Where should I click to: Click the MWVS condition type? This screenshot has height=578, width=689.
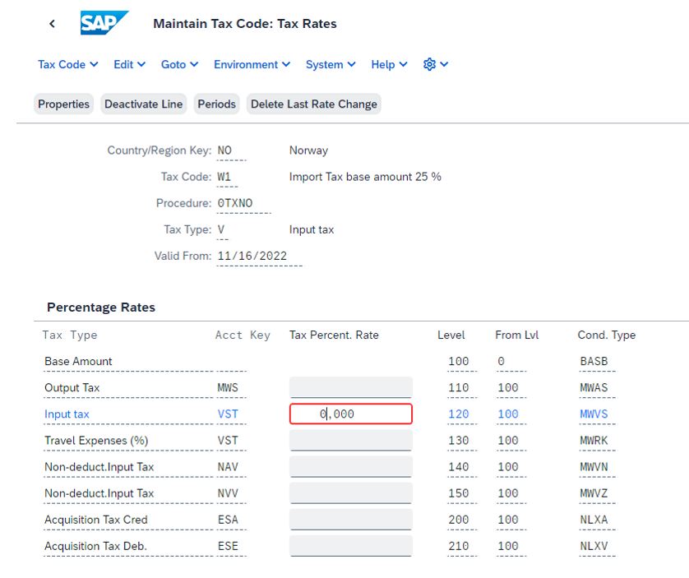pyautogui.click(x=594, y=414)
